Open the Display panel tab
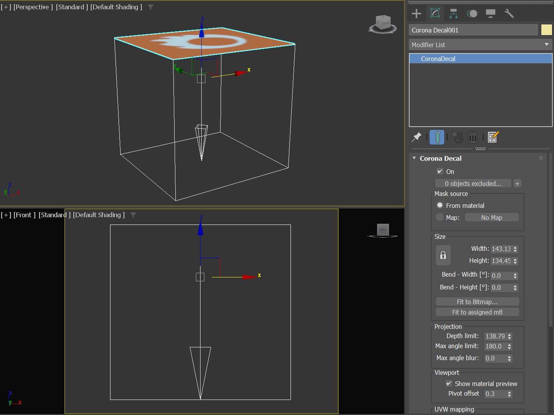Viewport: 554px width, 415px height. click(491, 14)
